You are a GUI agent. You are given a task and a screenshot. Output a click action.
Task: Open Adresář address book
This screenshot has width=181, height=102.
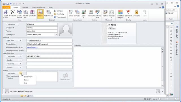pyautogui.click(x=91, y=13)
